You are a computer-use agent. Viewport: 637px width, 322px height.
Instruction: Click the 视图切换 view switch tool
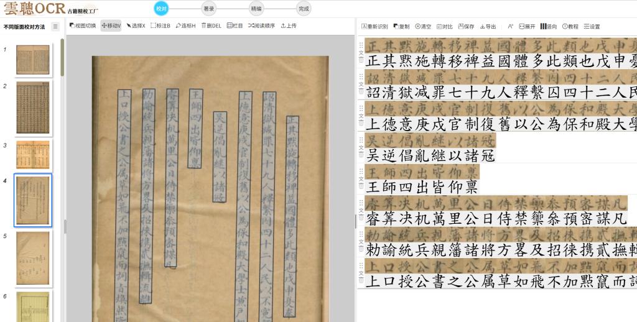83,25
